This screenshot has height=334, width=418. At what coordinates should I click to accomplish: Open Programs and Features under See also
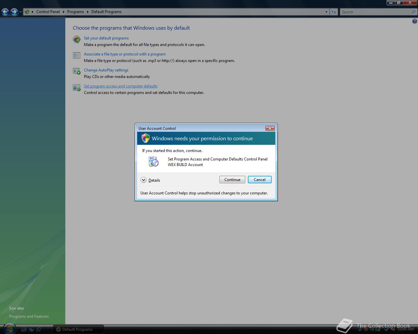coord(29,316)
